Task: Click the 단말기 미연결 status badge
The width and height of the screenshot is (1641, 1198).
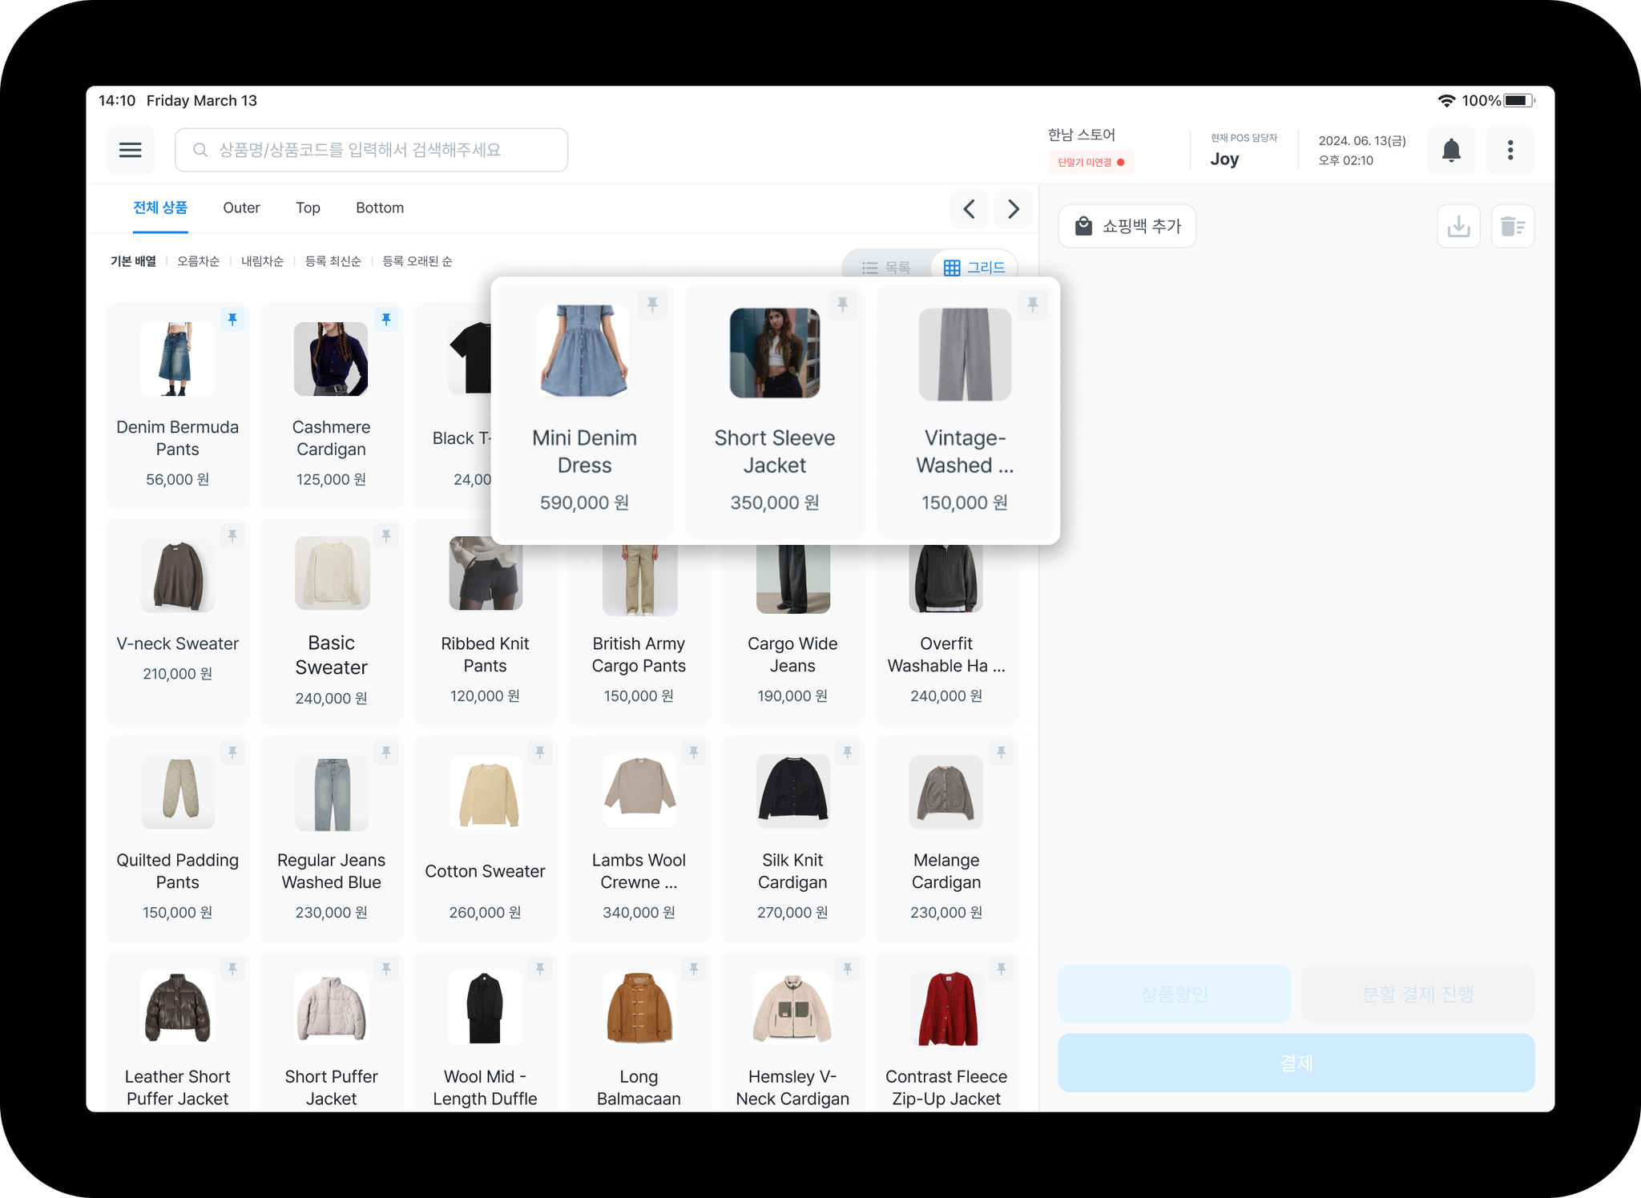Action: point(1091,162)
